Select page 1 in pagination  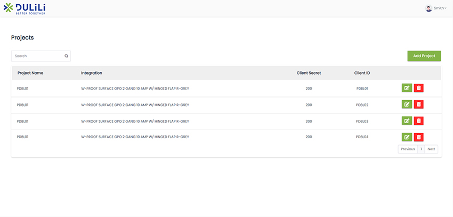(x=421, y=149)
